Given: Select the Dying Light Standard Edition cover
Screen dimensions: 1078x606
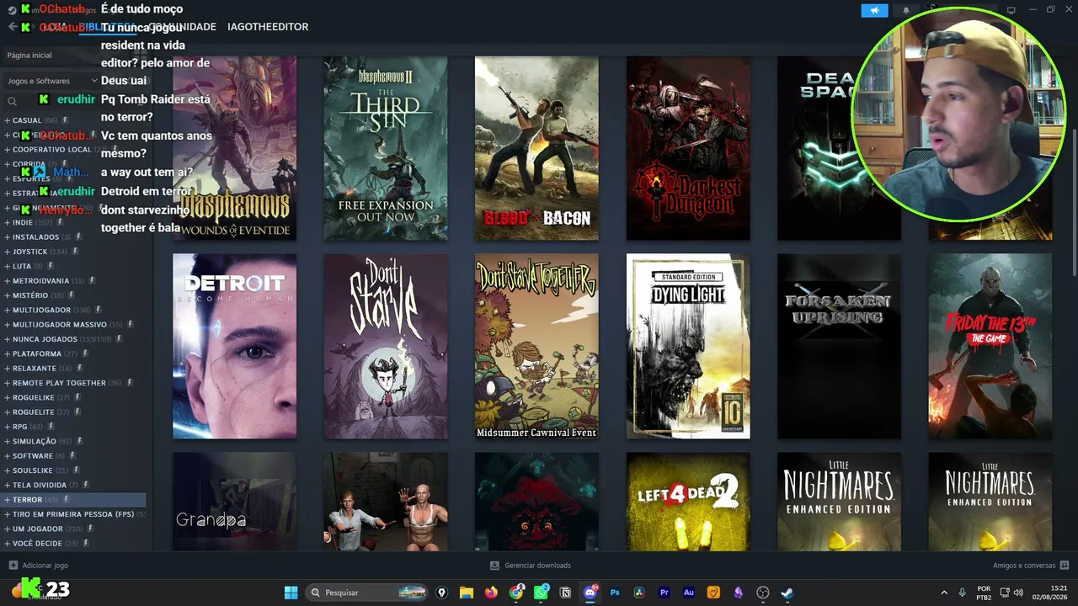Looking at the screenshot, I should 688,346.
